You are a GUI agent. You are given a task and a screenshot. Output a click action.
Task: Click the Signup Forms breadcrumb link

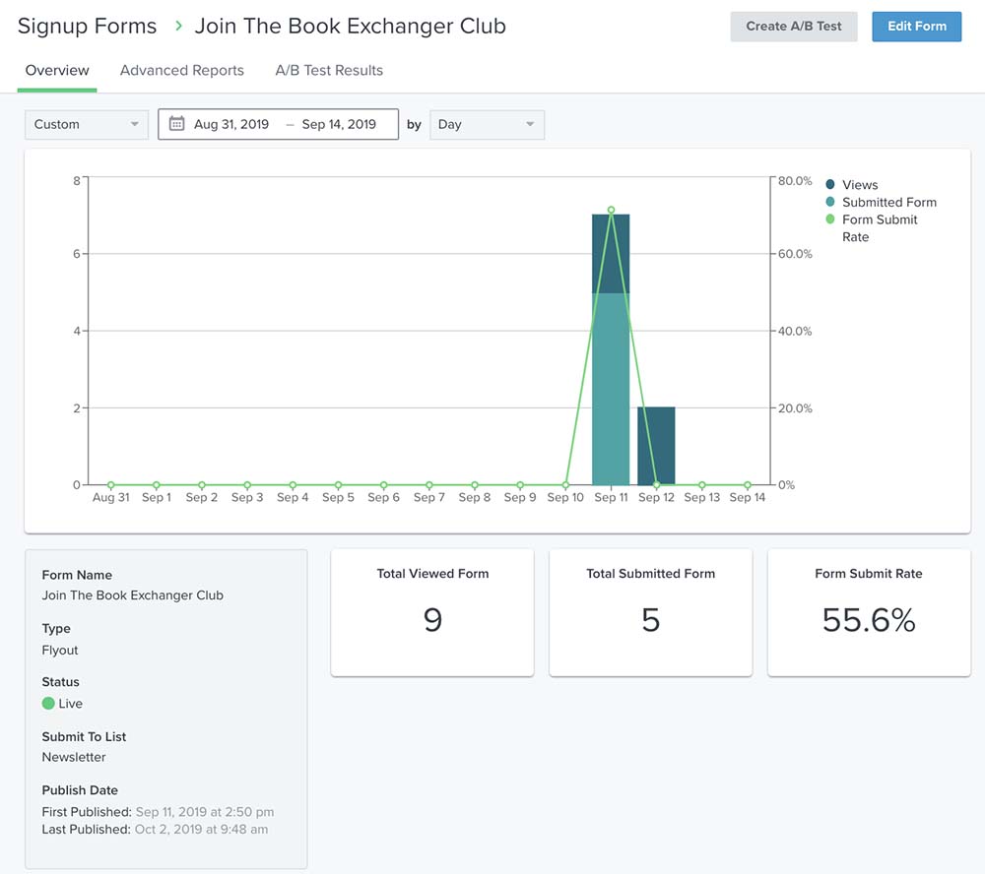coord(87,27)
